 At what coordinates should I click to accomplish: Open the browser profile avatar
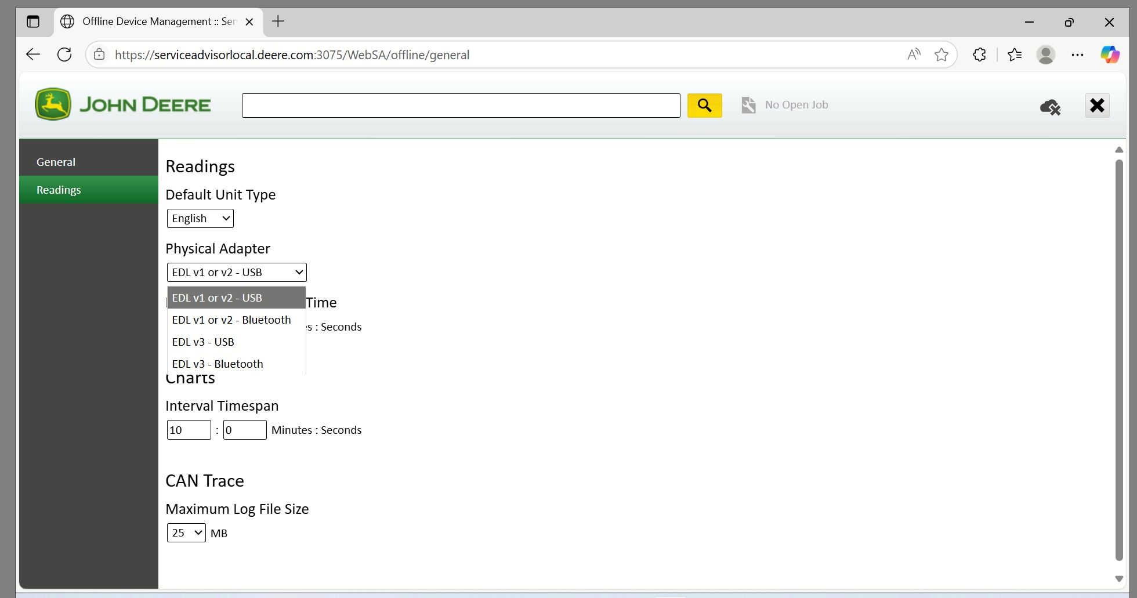(1045, 55)
